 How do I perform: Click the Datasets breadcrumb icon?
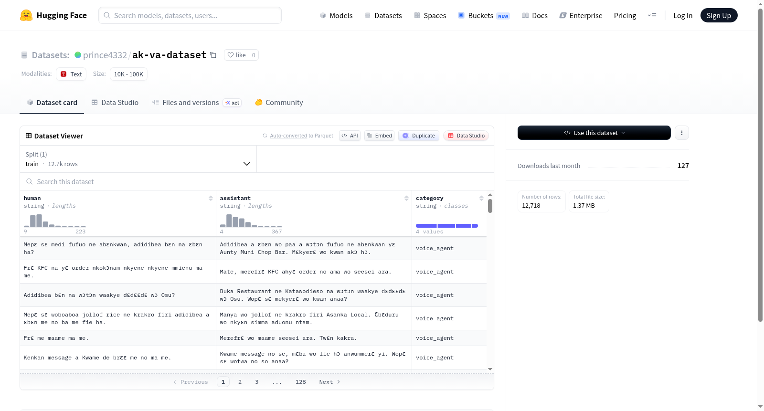coord(24,55)
